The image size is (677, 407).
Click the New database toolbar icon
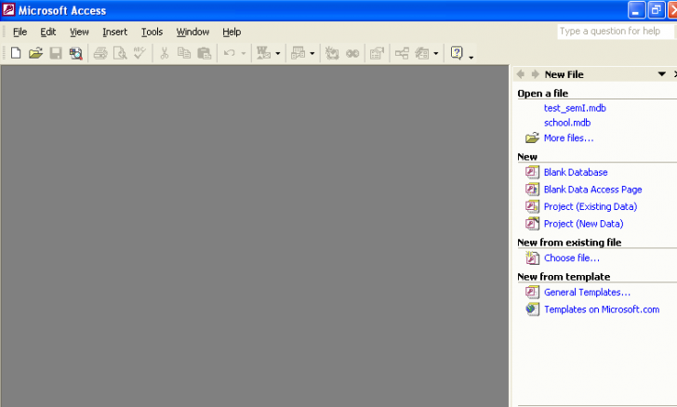click(16, 54)
